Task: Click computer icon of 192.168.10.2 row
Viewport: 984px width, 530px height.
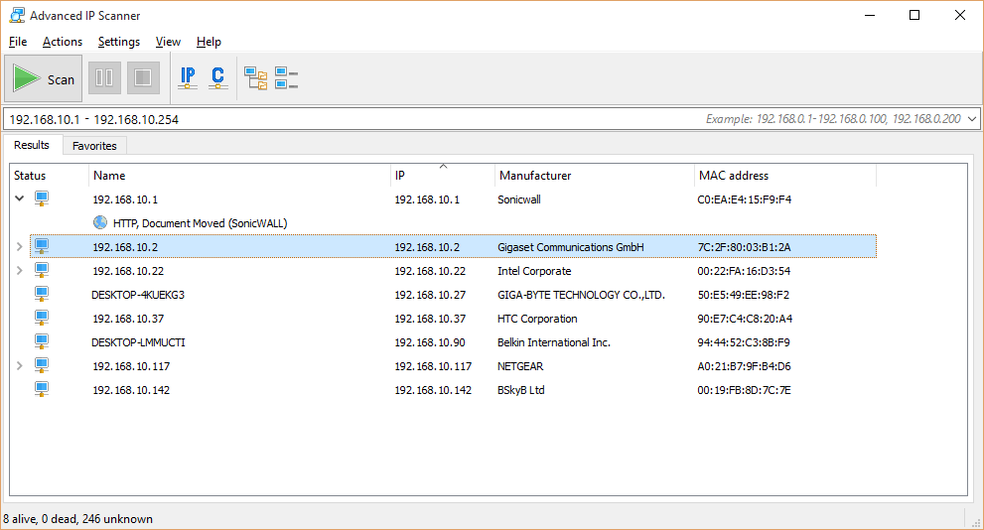Action: 42,246
